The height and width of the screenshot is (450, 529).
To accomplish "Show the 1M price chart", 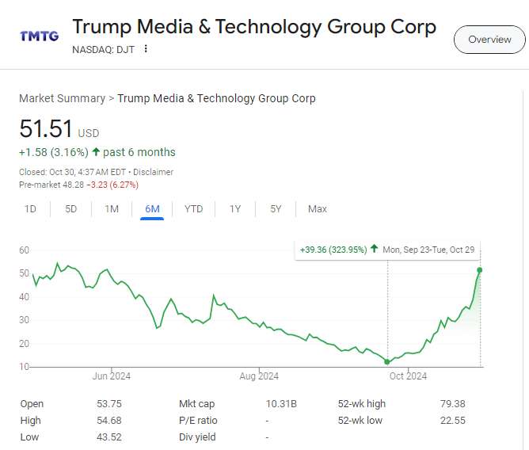I will pos(112,209).
